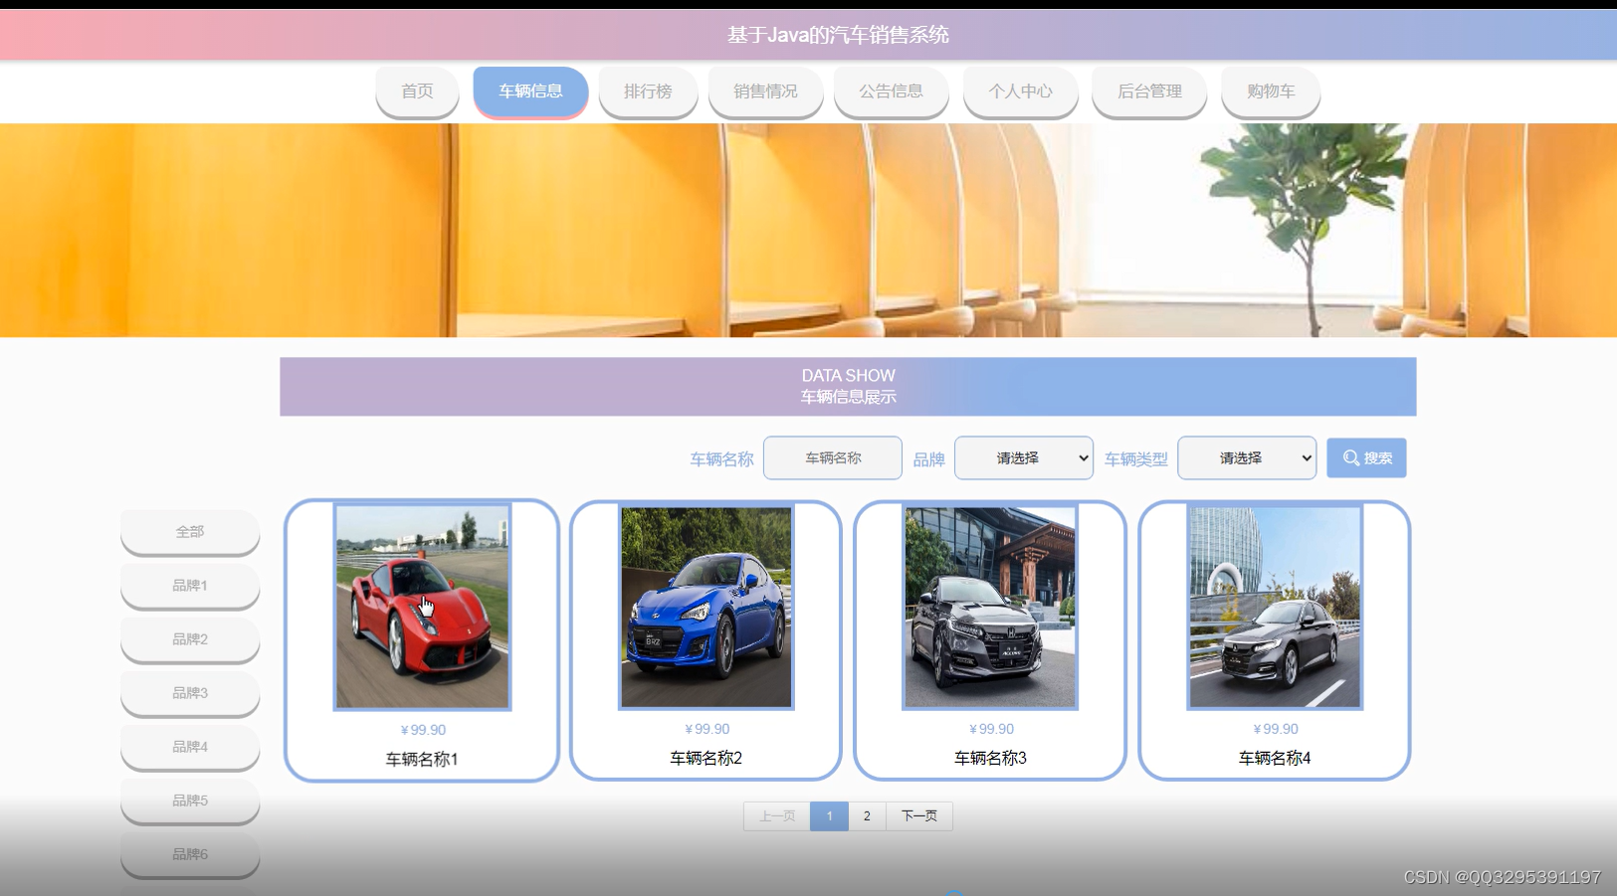Open the 购物车 shopping cart tab
Viewport: 1617px width, 896px height.
pyautogui.click(x=1271, y=91)
